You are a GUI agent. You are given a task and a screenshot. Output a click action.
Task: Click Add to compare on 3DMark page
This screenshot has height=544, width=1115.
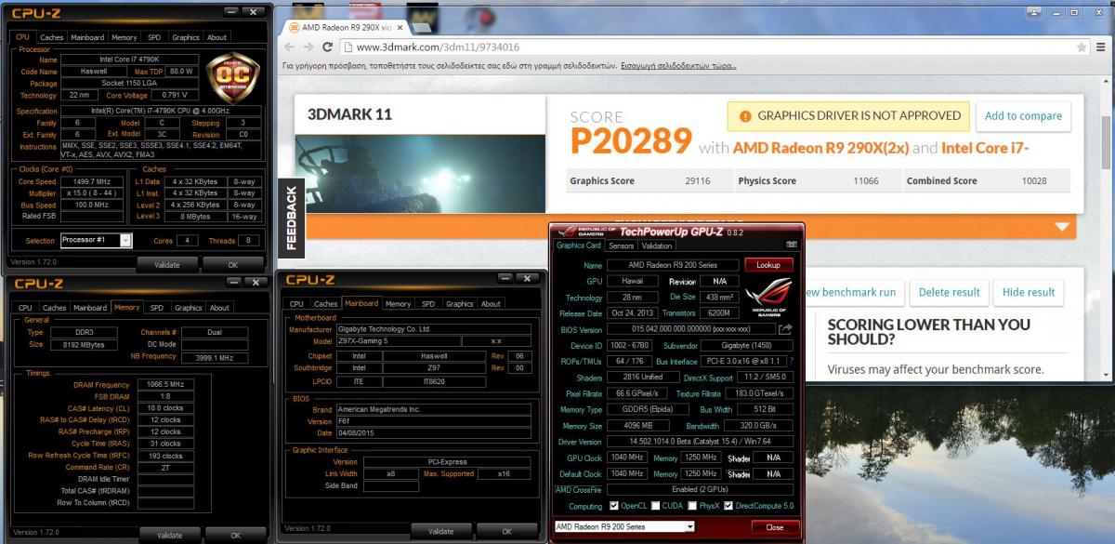(x=1023, y=116)
